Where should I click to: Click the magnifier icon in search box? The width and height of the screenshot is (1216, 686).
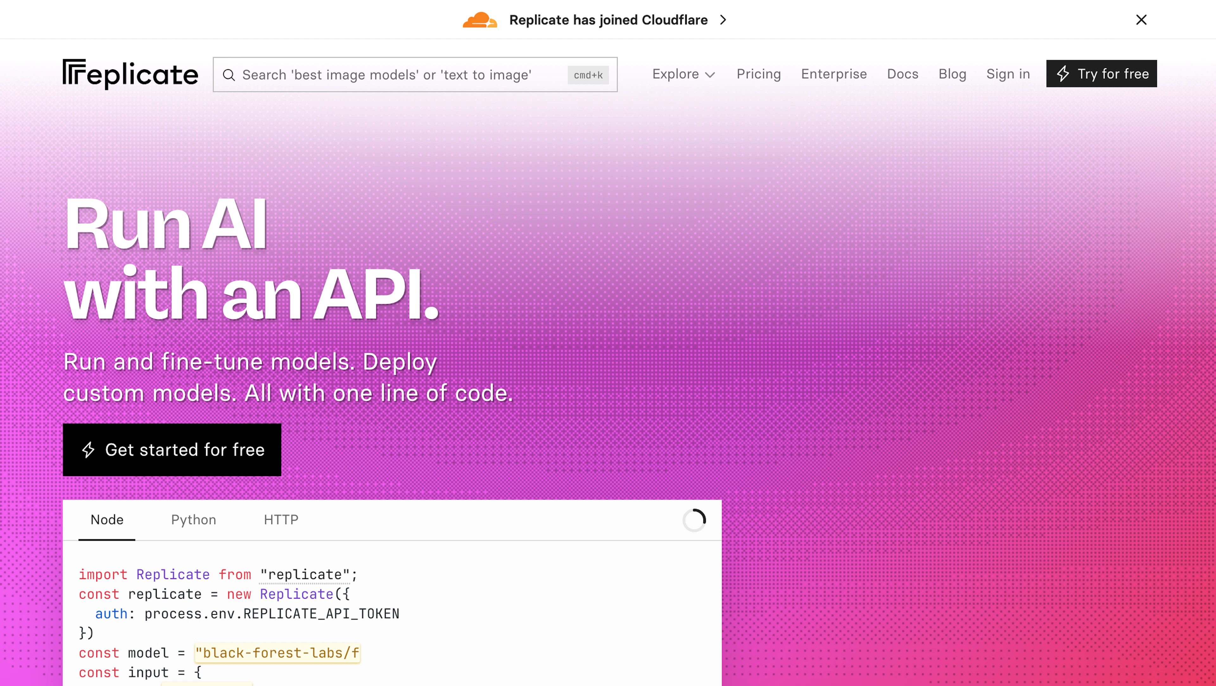[229, 75]
